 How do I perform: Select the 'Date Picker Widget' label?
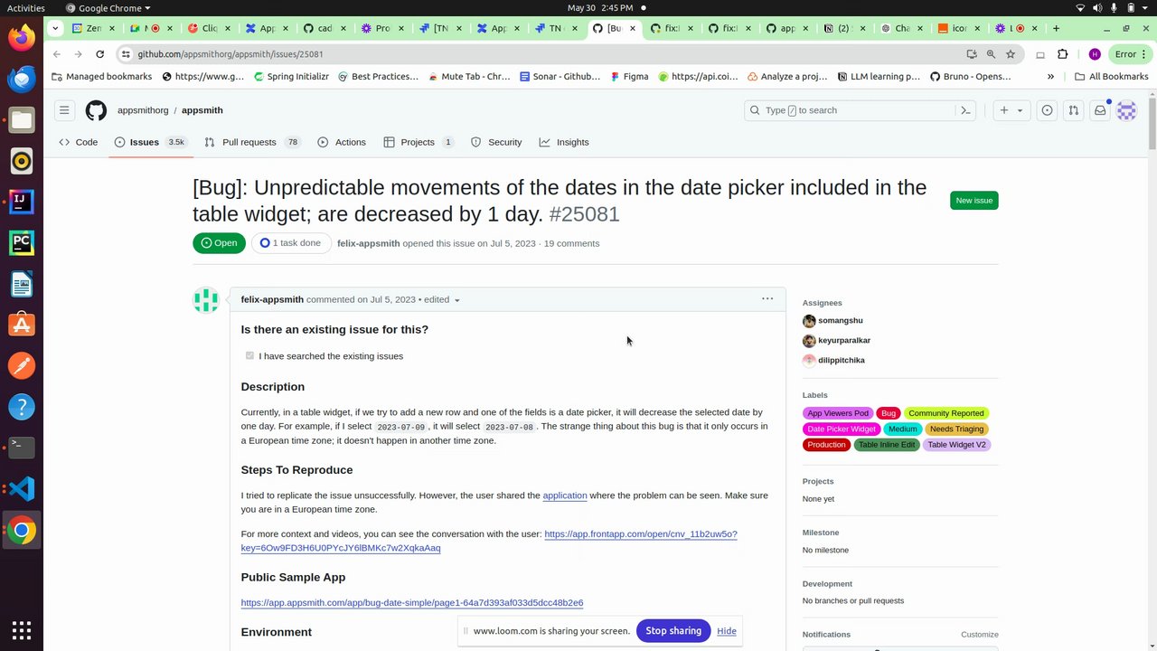pos(842,429)
